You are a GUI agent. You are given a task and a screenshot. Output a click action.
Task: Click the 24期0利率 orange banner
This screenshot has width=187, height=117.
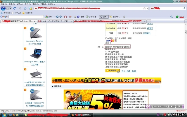[x=106, y=80]
